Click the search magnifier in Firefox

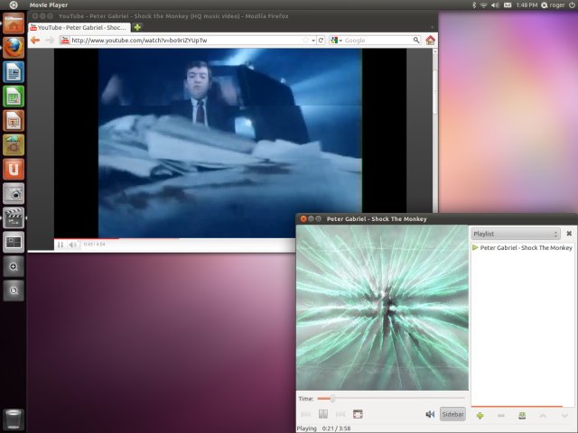tap(416, 40)
